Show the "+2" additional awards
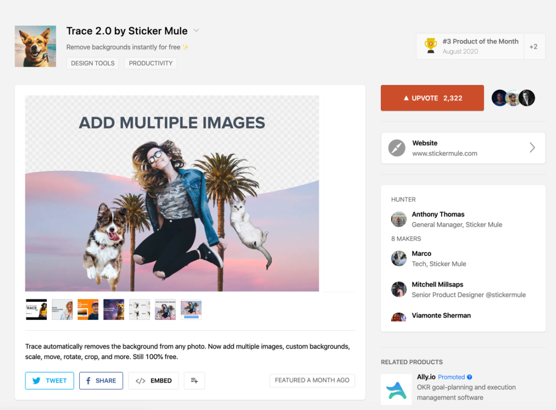556x410 pixels. click(x=534, y=46)
